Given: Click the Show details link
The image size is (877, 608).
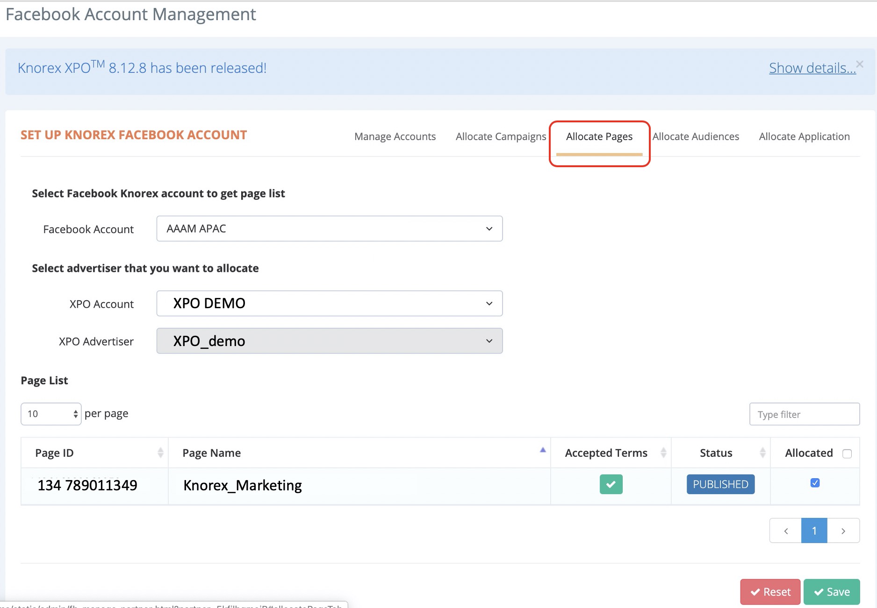Looking at the screenshot, I should click(812, 68).
